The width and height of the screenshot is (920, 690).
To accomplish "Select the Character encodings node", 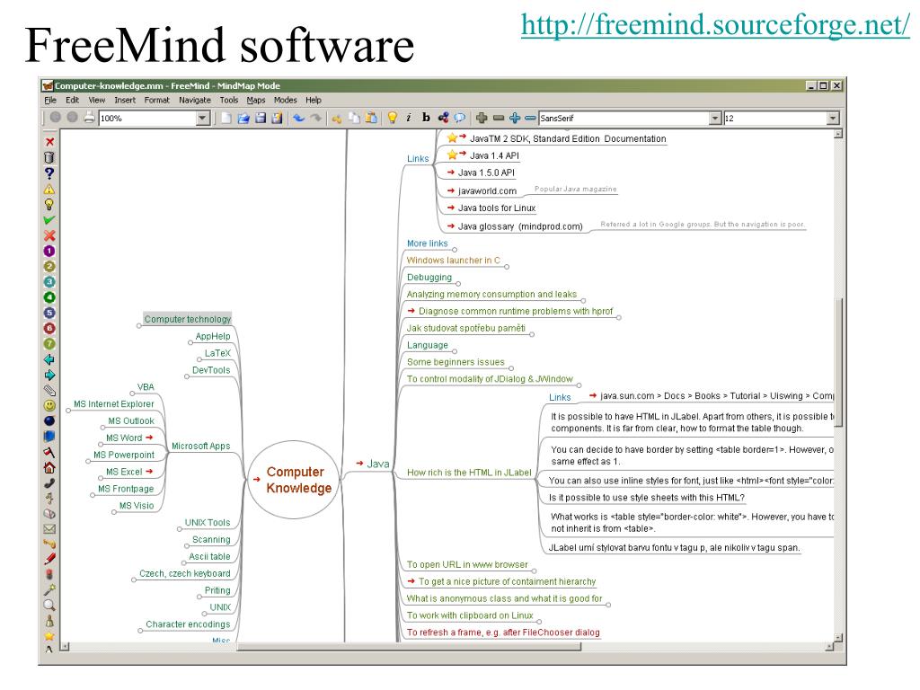I will [x=188, y=624].
